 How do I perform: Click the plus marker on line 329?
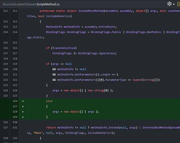[23, 117]
